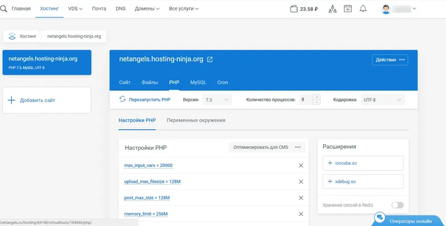
Task: Click Хостинг breadcrumb link
Action: tap(28, 36)
